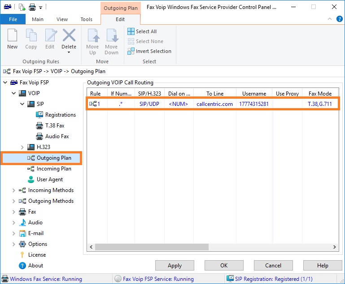This screenshot has width=345, height=284.
Task: Click the Fax Mode column header
Action: point(320,94)
